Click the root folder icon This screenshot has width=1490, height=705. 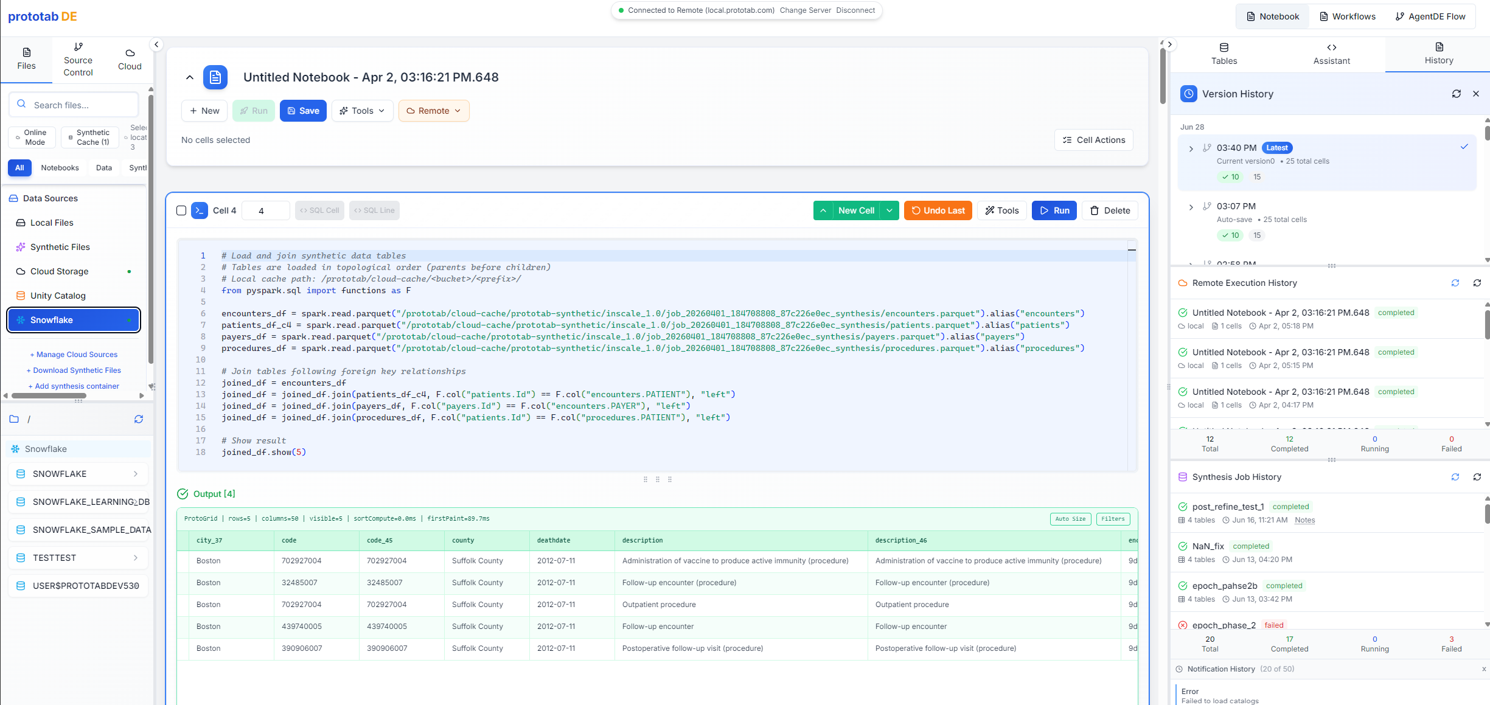(x=14, y=419)
